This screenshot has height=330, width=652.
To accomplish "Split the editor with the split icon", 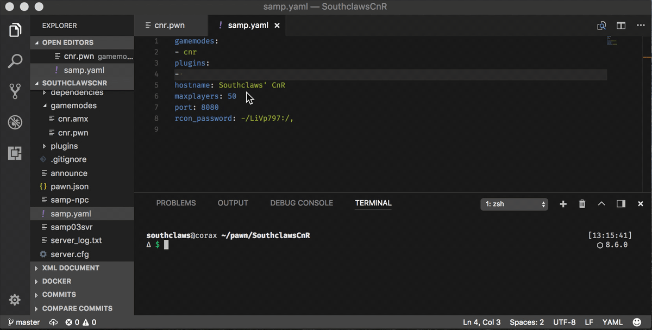I will point(621,26).
